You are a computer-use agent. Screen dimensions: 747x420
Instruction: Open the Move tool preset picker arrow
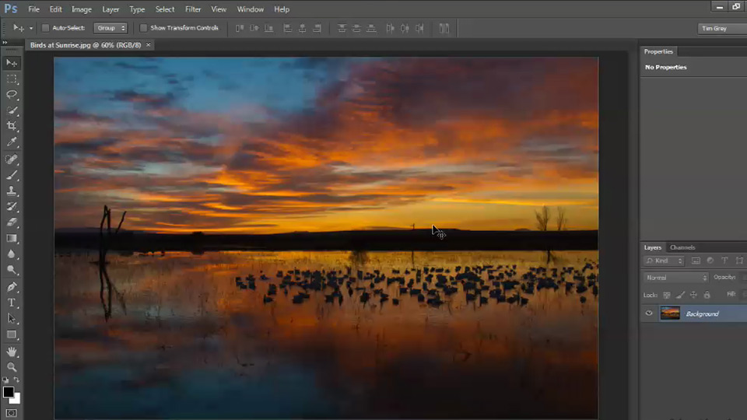[x=31, y=28]
